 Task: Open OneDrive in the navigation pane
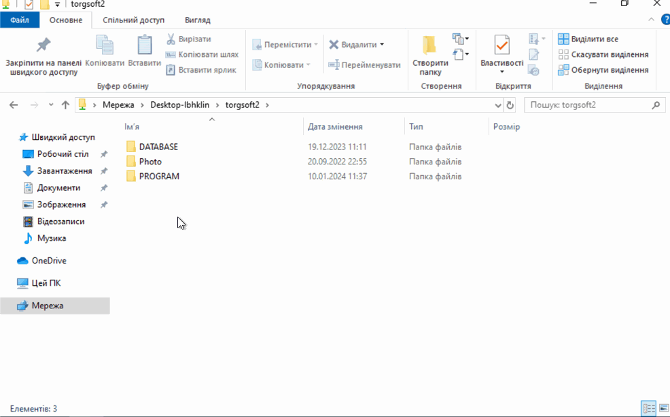(49, 261)
